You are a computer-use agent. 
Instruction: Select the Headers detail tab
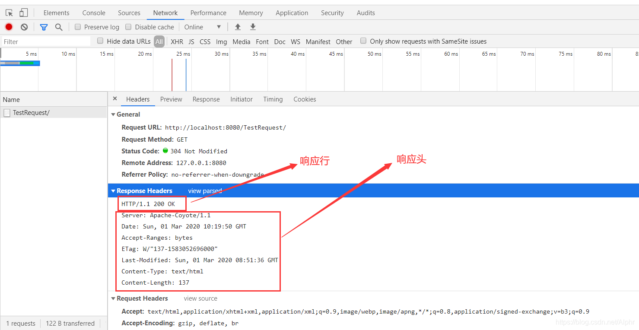point(138,99)
